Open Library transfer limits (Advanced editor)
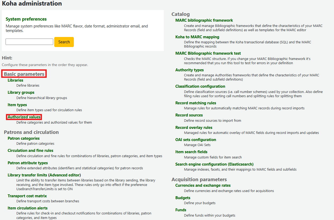 pyautogui.click(x=44, y=175)
